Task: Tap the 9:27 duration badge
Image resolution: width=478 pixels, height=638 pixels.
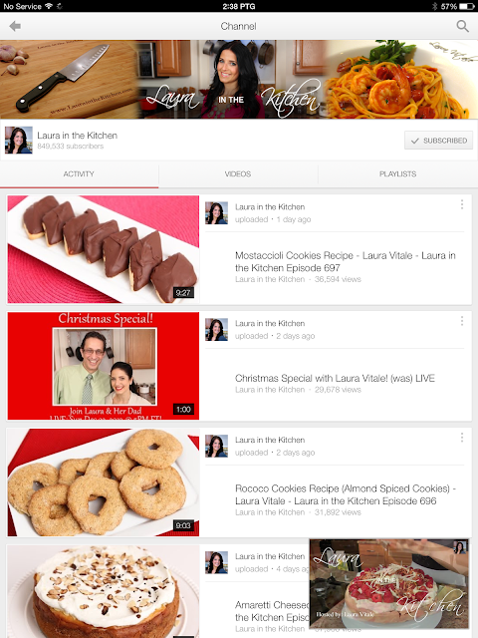Action: (x=183, y=292)
